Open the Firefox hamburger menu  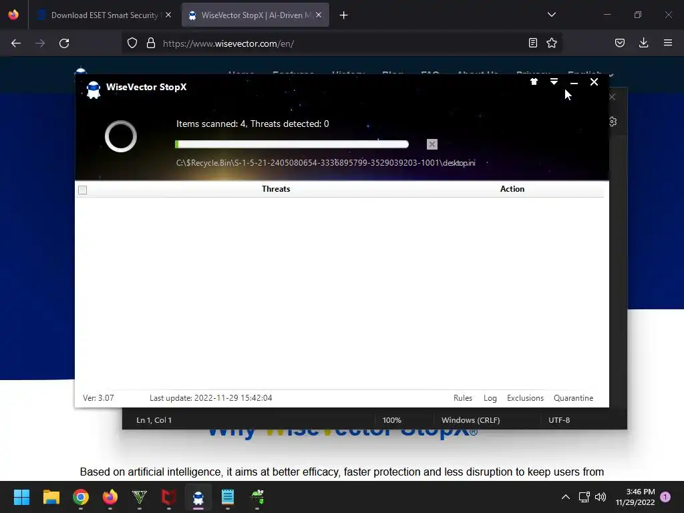click(x=668, y=43)
